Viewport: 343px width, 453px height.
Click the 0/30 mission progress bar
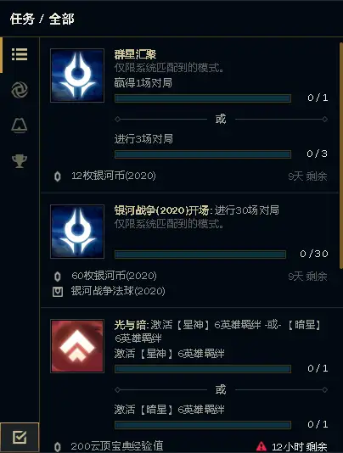(x=200, y=254)
